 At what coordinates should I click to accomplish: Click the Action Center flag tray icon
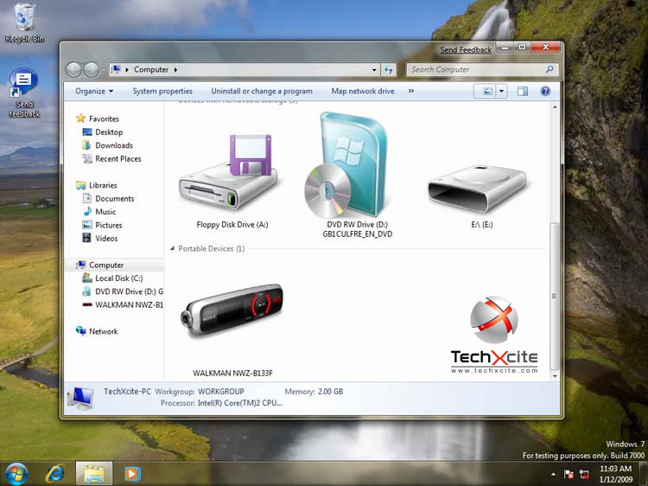pyautogui.click(x=569, y=474)
